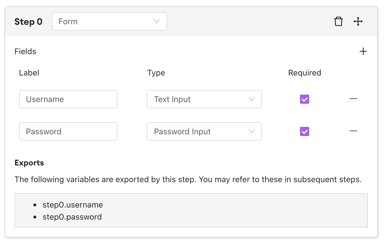Open the Form step type dropdown

tap(109, 22)
